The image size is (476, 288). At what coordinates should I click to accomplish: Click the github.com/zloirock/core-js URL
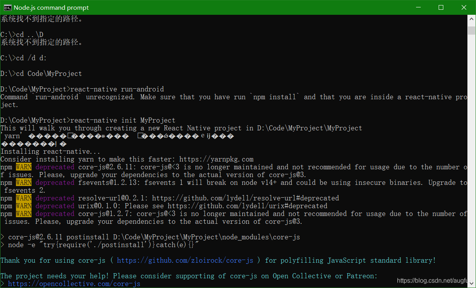coord(185,260)
